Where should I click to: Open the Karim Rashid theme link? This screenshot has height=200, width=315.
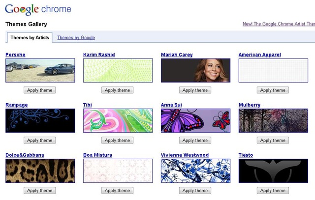[x=99, y=55]
